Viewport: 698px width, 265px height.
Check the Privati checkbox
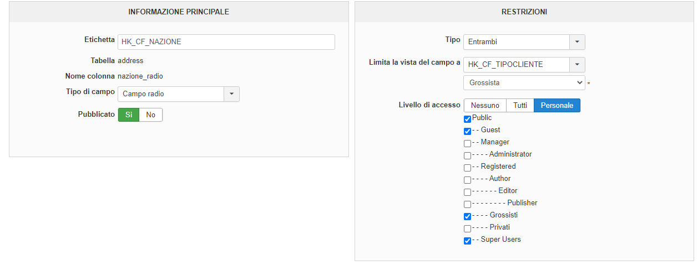(x=467, y=228)
